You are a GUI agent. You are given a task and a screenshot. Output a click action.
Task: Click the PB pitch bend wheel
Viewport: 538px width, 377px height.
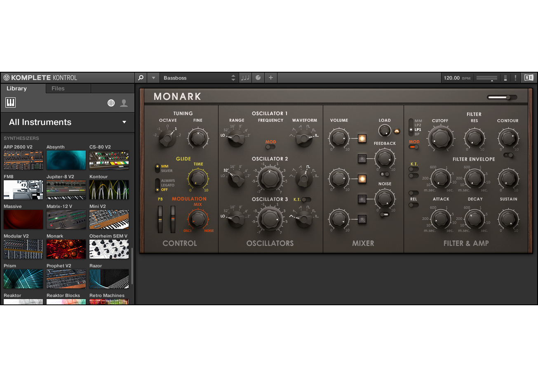pyautogui.click(x=160, y=219)
